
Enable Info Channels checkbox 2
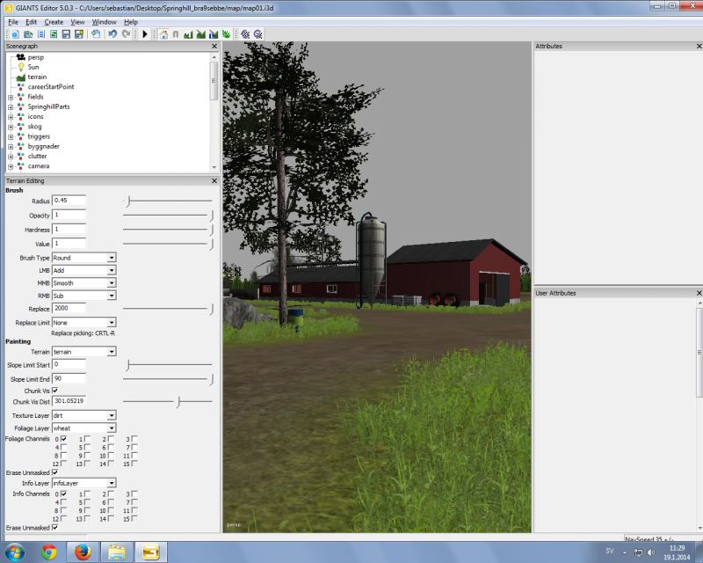coord(111,494)
